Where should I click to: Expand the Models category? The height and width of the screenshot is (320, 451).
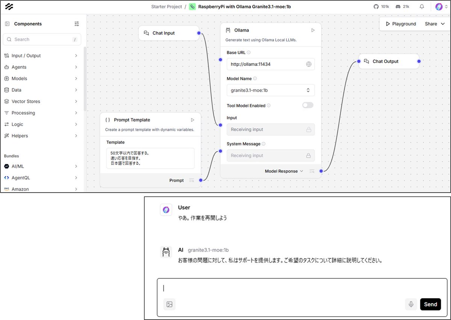point(42,79)
